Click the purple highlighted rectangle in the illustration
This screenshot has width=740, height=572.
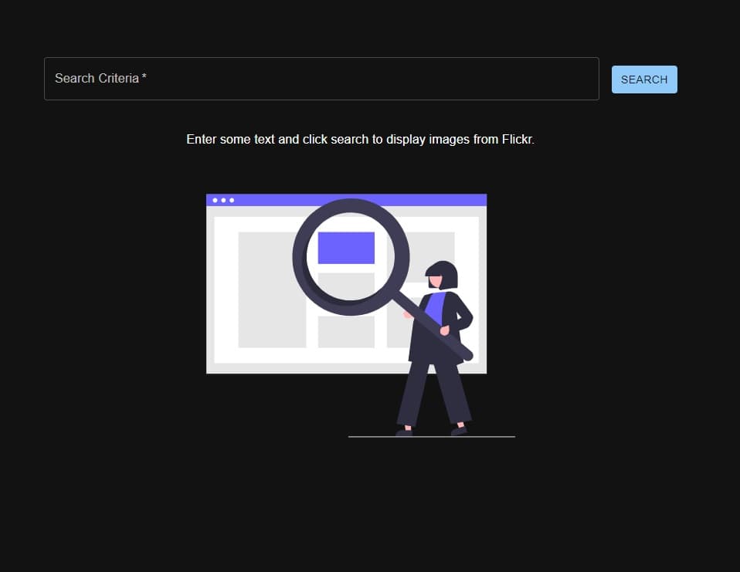click(x=345, y=248)
